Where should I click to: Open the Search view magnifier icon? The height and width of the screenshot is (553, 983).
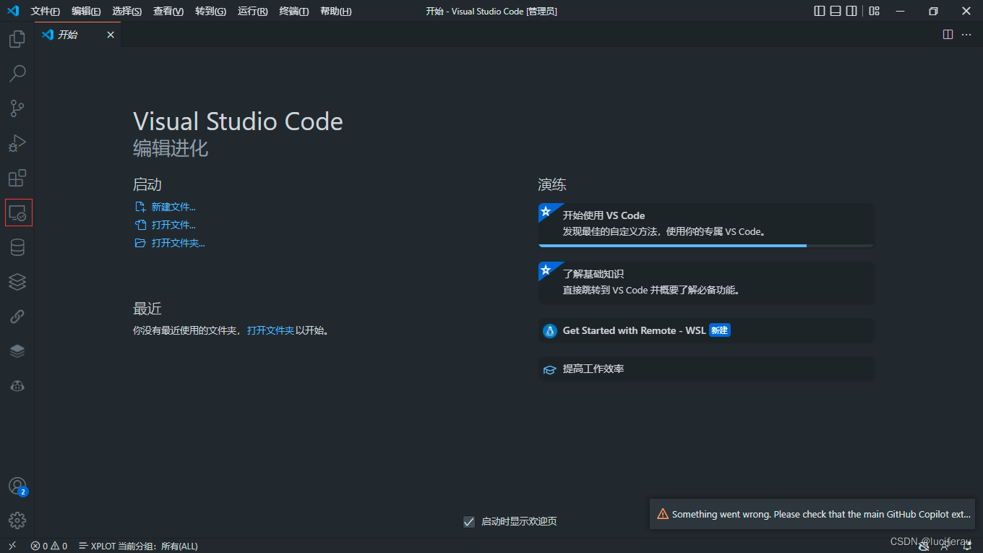click(x=17, y=73)
